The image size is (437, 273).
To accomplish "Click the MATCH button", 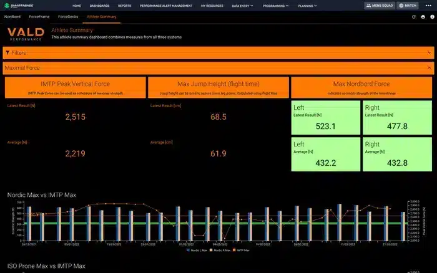I will pos(408,6).
